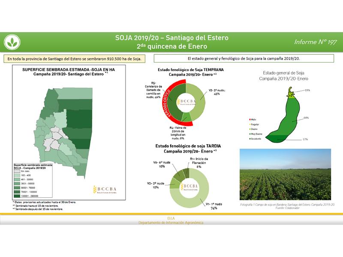
Task: Click the 'Campaña 2019/20-Enero' pod chart subtitle
Action: click(x=283, y=79)
